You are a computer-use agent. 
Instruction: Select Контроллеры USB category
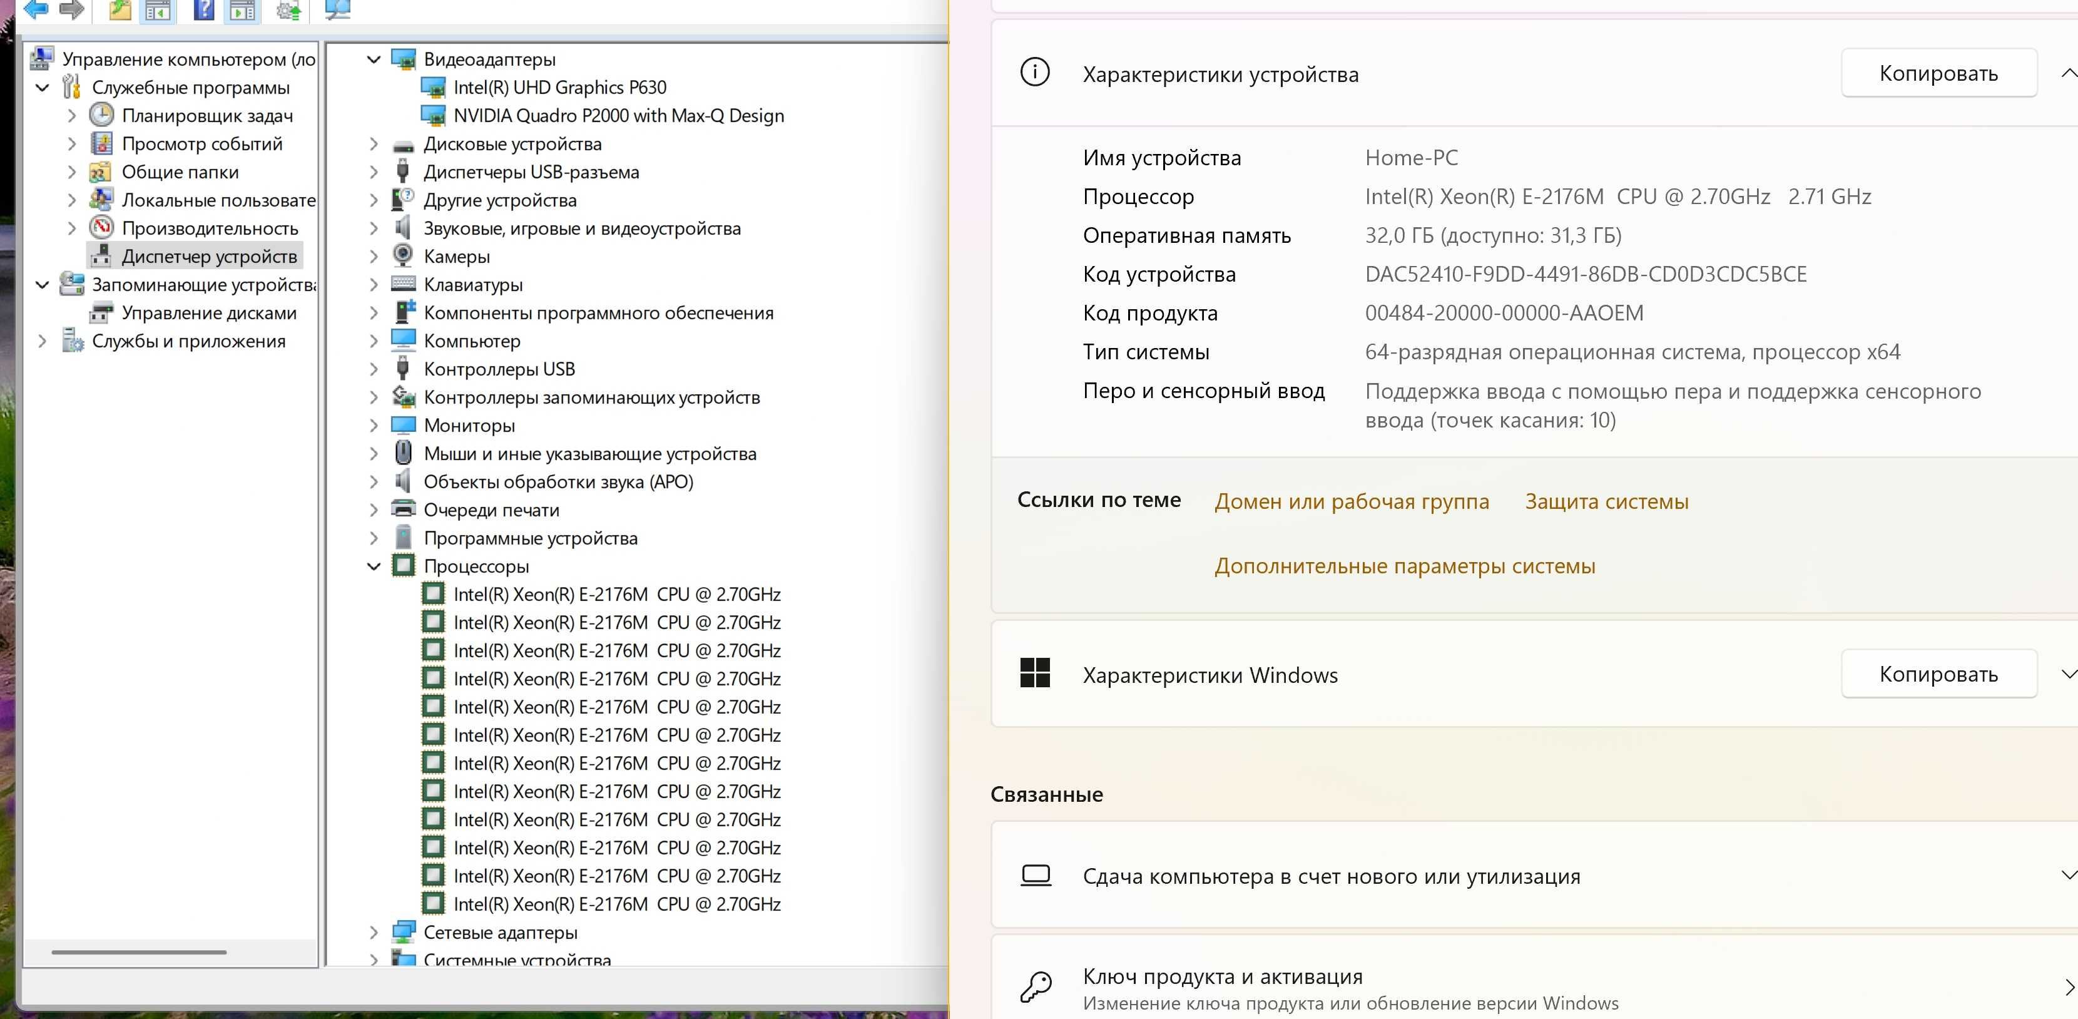click(x=499, y=369)
